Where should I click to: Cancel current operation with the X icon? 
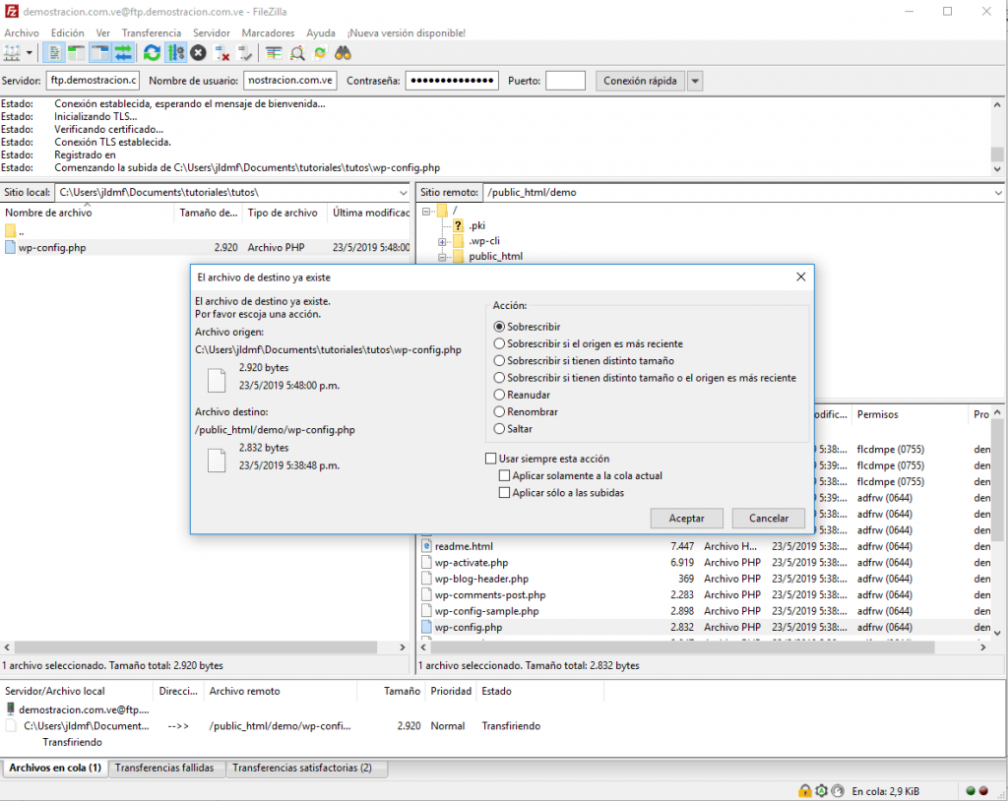199,53
